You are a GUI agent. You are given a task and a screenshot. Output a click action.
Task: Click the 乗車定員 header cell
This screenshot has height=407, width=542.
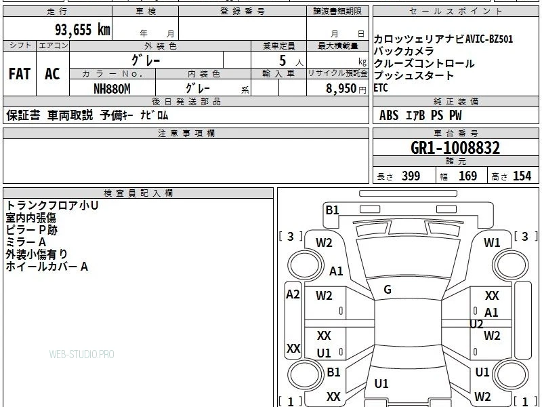pyautogui.click(x=279, y=46)
